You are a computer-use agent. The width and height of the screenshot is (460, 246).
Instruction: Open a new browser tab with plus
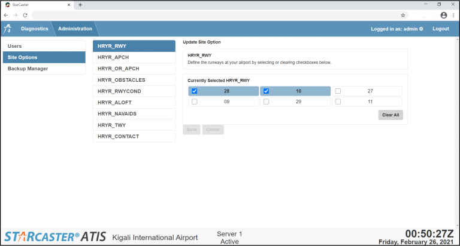80,5
